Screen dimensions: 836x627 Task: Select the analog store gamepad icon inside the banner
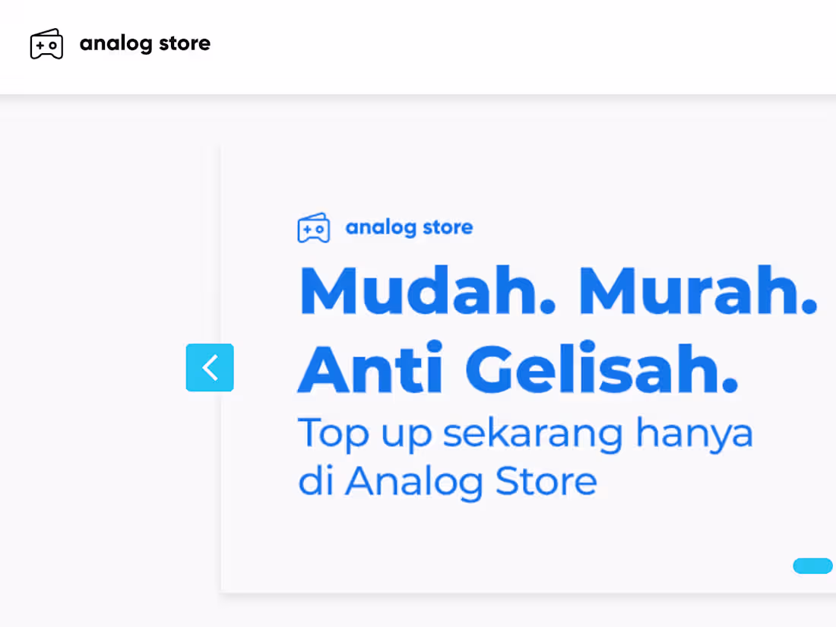click(x=314, y=227)
